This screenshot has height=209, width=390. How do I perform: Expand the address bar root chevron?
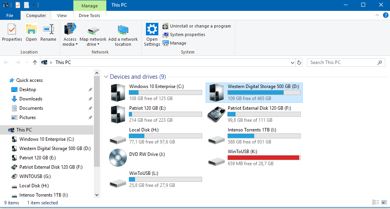pyautogui.click(x=51, y=62)
